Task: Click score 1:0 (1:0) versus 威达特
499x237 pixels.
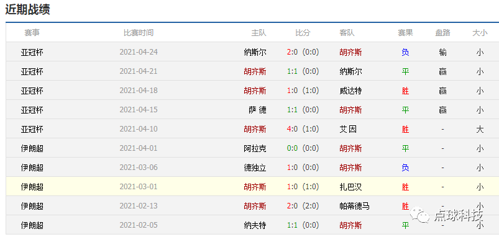Action: coord(303,91)
